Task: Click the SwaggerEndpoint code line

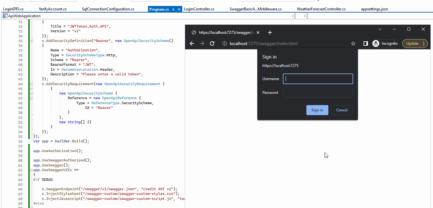Action: pyautogui.click(x=110, y=189)
